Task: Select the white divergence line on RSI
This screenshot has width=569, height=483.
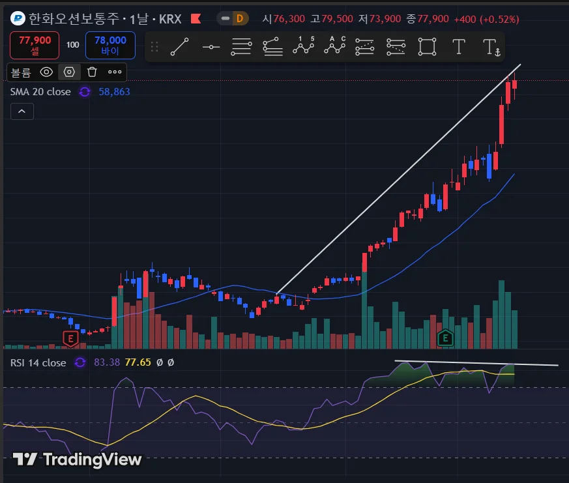Action: 476,363
